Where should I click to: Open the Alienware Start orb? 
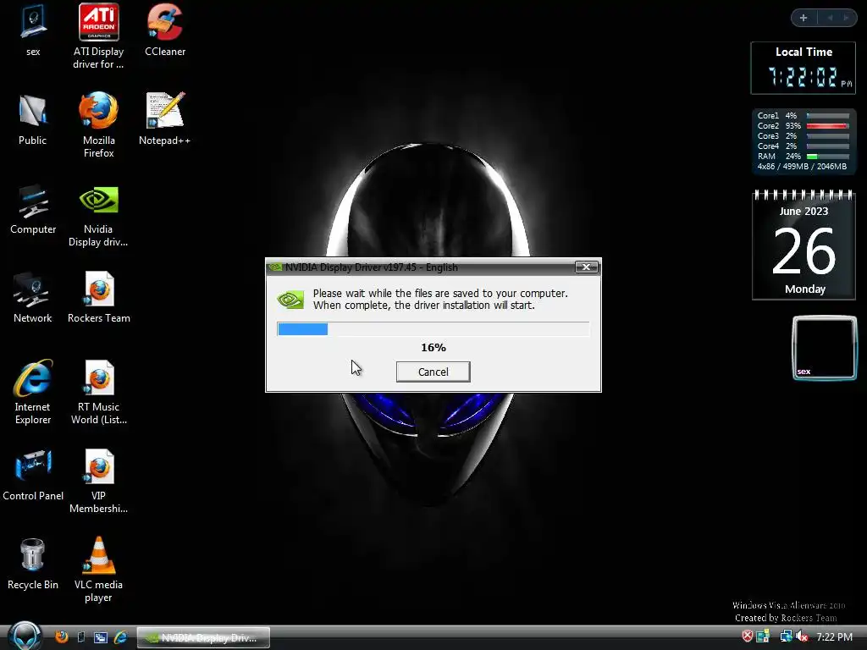[26, 636]
